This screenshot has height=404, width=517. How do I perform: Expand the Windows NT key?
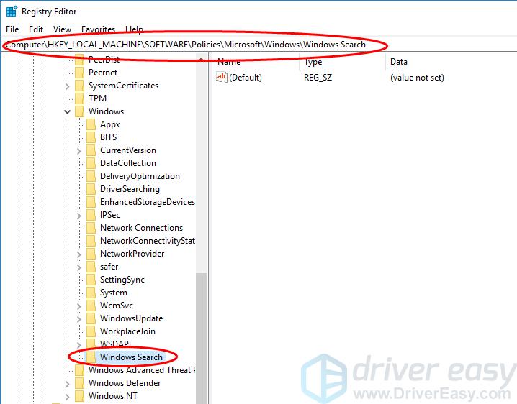(x=67, y=397)
